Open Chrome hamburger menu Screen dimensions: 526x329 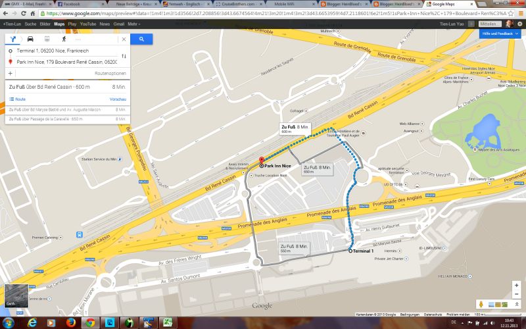tap(521, 13)
